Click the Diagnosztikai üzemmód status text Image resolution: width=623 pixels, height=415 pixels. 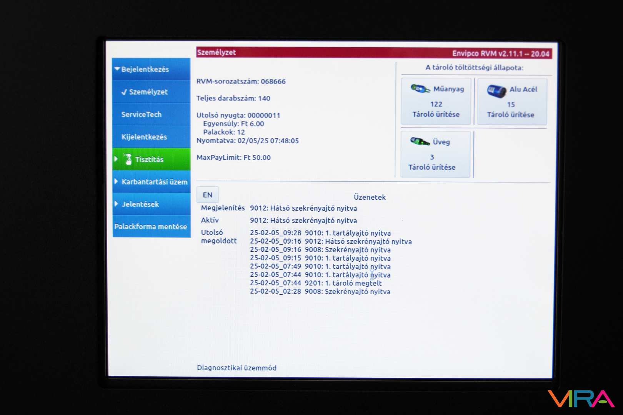237,368
